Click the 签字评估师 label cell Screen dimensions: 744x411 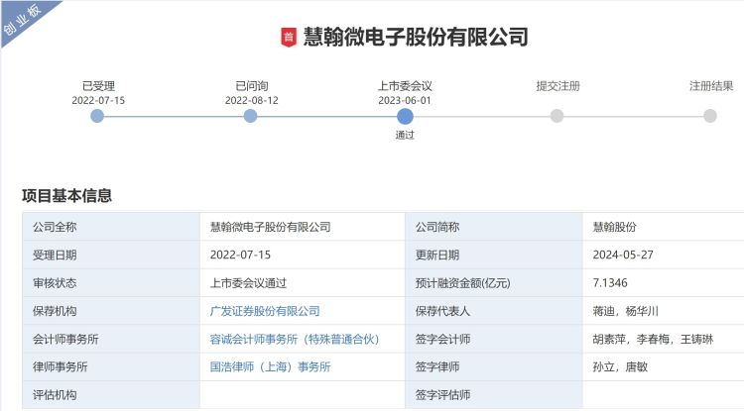494,394
